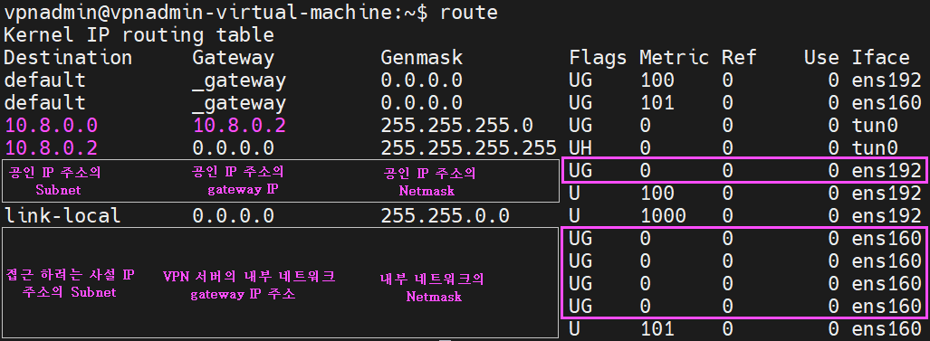
Task: Click ens192 in the link-local row
Action: (887, 215)
